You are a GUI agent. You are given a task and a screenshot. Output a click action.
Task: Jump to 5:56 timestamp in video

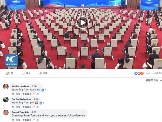34,86
